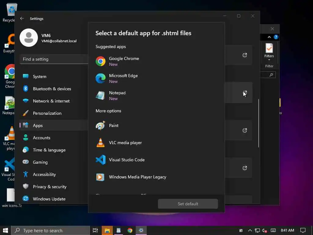The width and height of the screenshot is (313, 235).
Task: Open the Accessibility figure icon
Action: point(26,174)
